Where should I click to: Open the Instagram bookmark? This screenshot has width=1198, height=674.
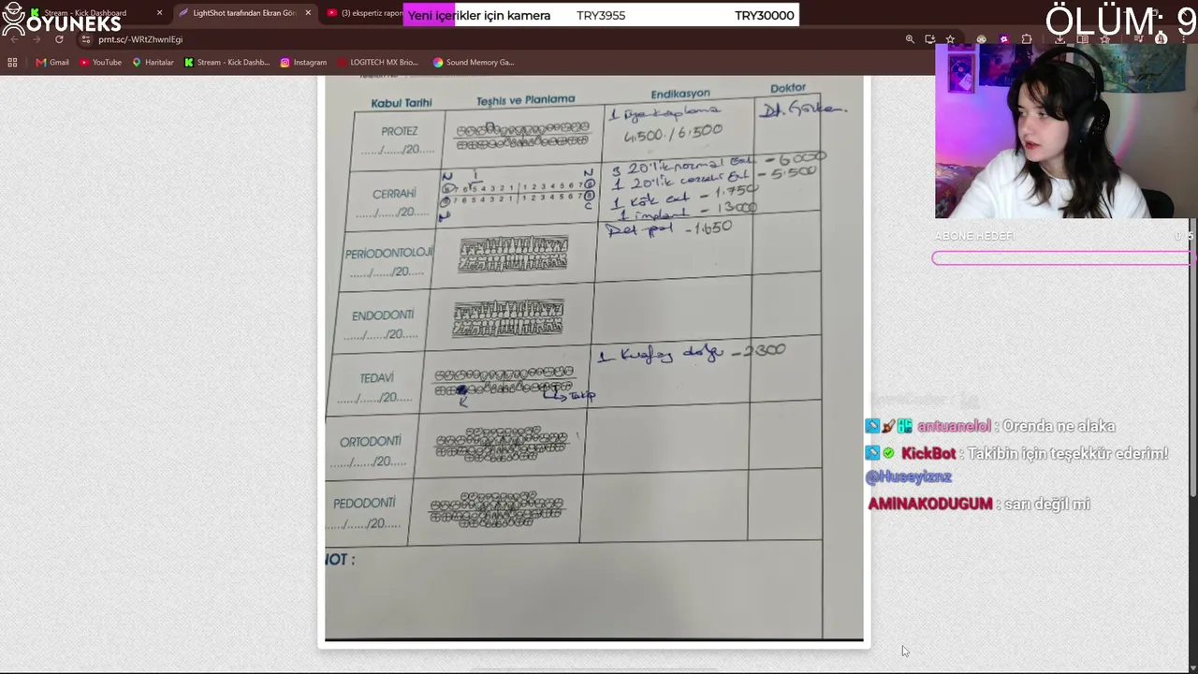(x=303, y=63)
